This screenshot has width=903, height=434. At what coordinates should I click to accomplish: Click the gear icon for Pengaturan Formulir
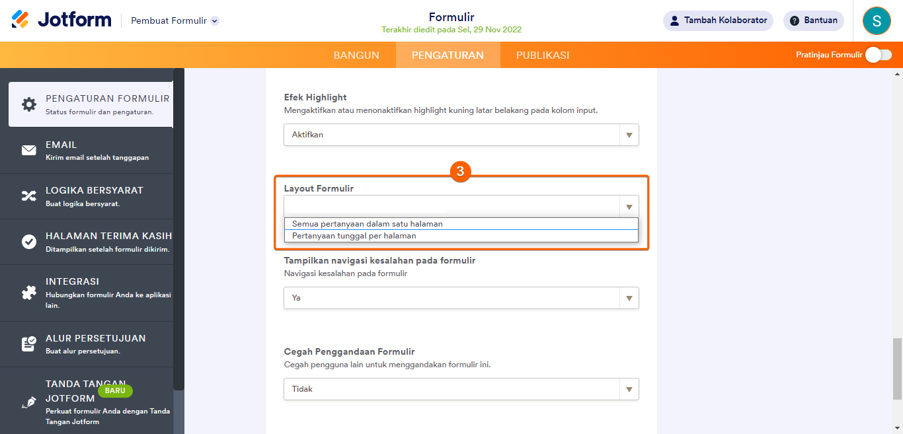click(x=29, y=104)
